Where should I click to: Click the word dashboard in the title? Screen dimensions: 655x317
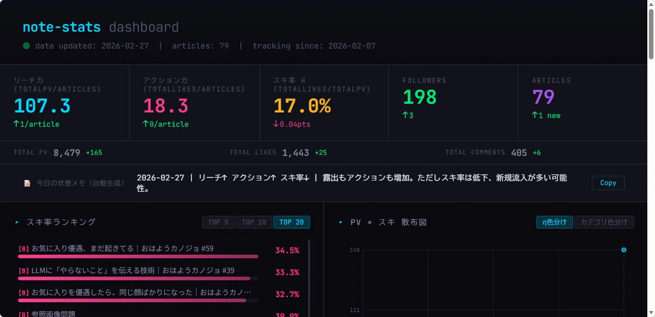144,27
